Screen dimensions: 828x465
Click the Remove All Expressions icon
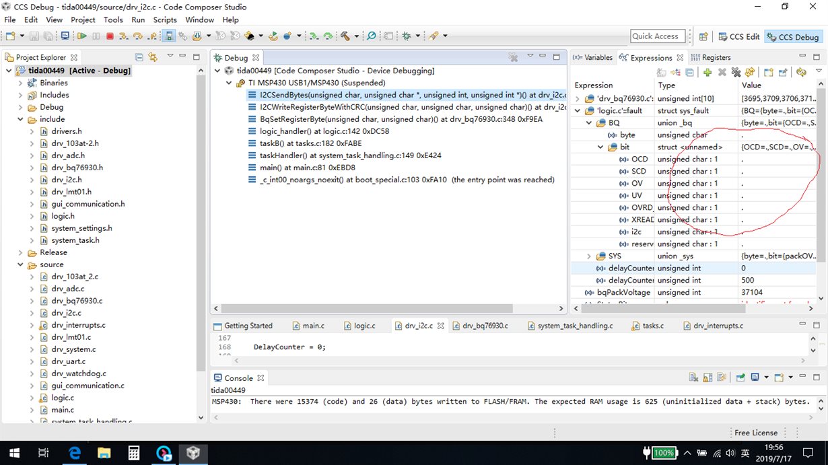coord(736,72)
